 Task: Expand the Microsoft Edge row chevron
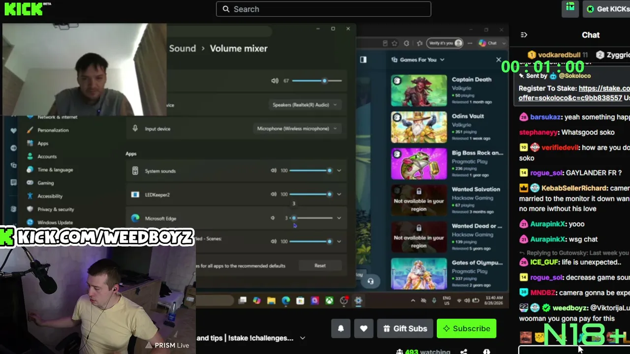[x=339, y=218]
